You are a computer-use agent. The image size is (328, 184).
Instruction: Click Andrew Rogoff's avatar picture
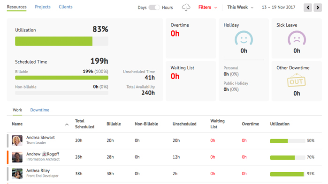click(17, 157)
